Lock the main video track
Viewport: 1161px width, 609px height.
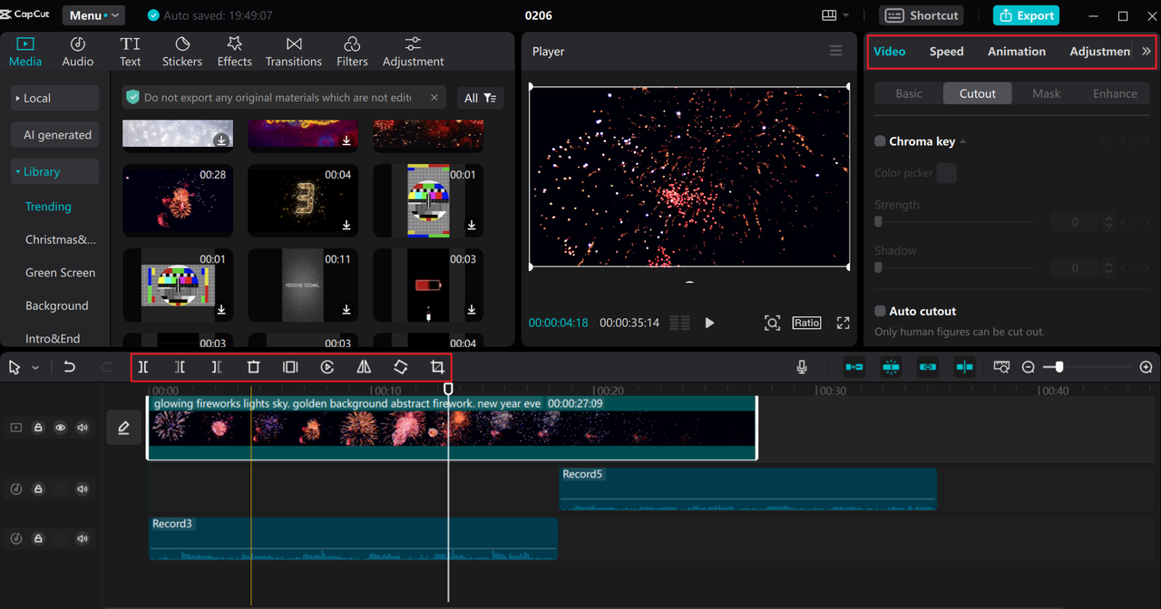pyautogui.click(x=38, y=428)
